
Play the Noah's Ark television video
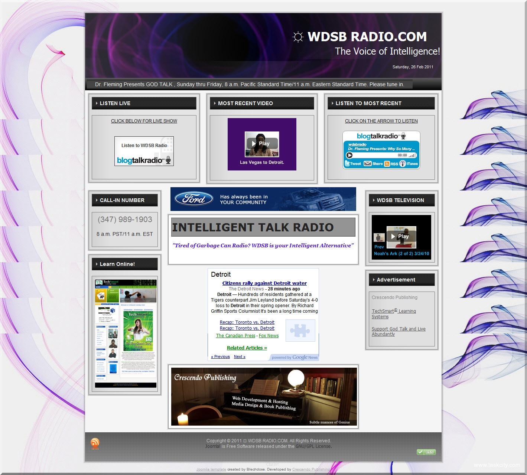point(401,236)
